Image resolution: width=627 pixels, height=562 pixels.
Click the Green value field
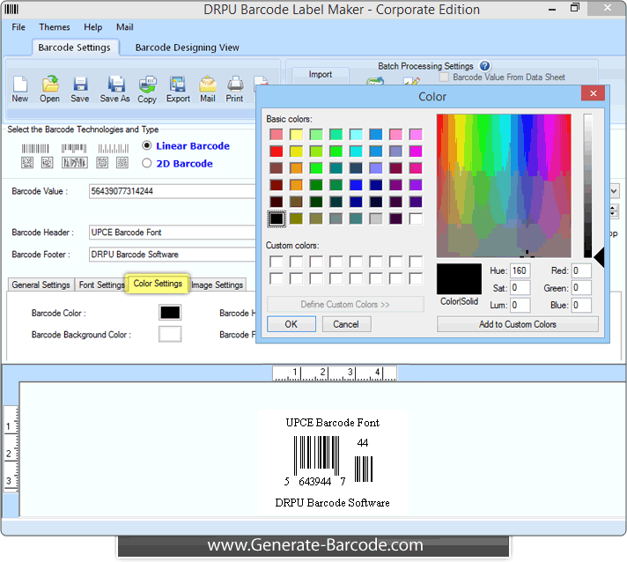[581, 287]
